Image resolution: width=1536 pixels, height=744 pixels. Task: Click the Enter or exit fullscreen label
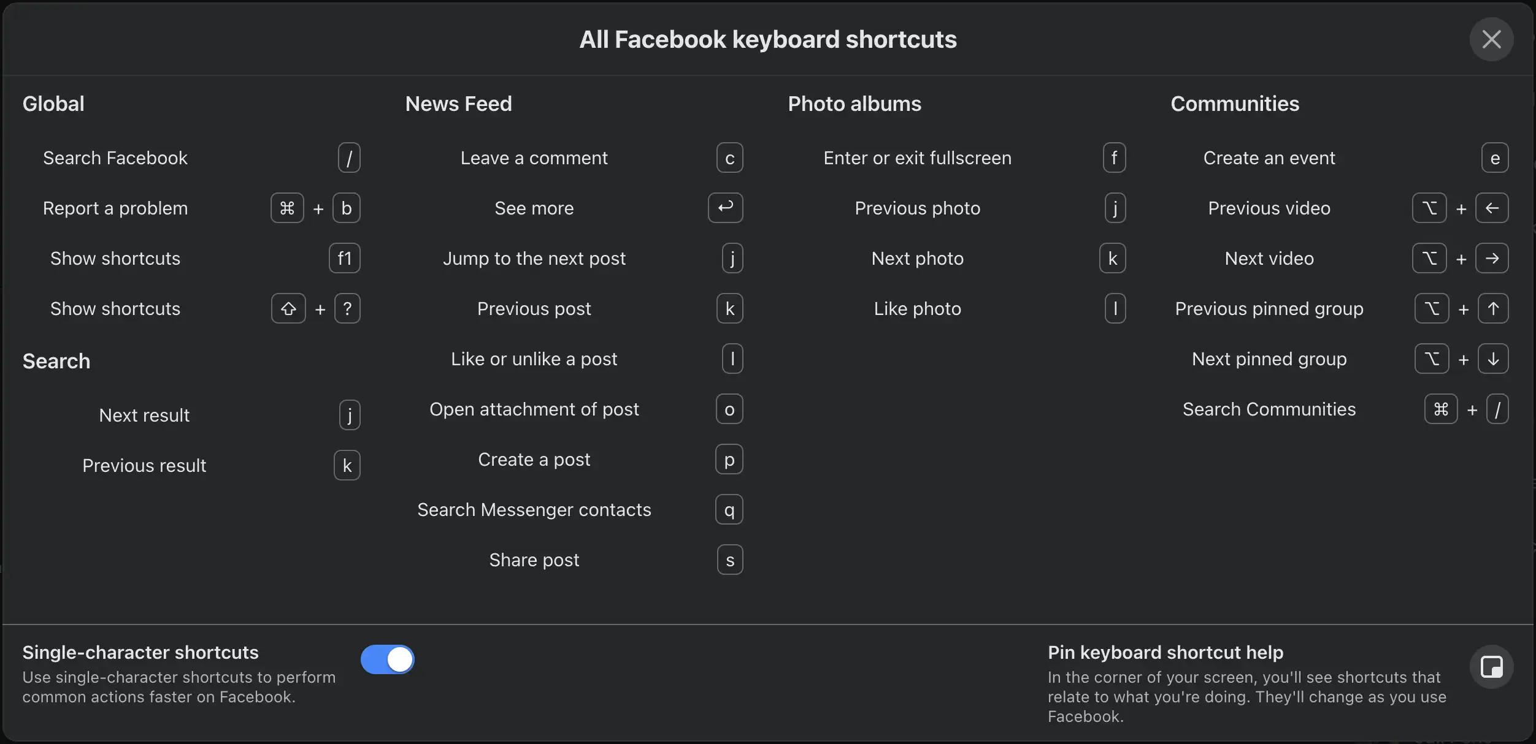click(x=917, y=158)
